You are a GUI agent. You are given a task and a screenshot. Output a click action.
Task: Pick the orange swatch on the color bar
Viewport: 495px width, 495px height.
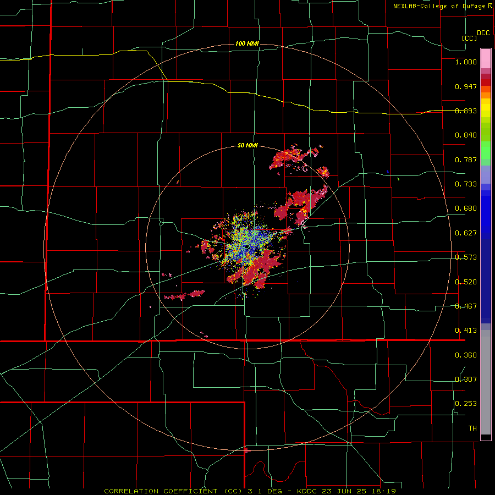click(x=486, y=95)
